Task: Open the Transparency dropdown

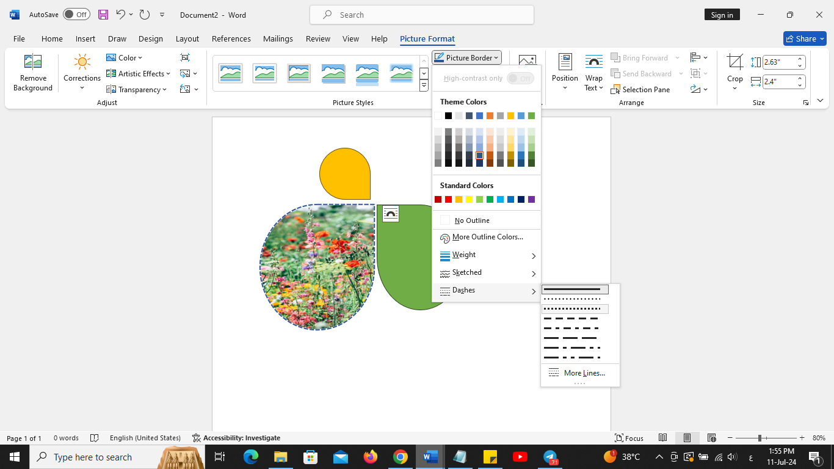Action: click(137, 89)
